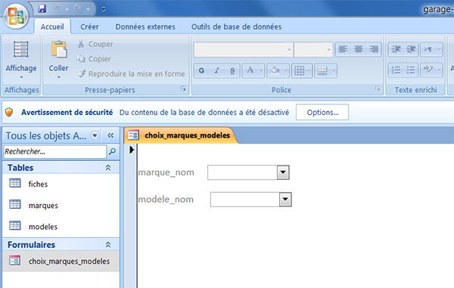Open the Office button menu
Viewport: 454px width, 288px height.
tap(16, 16)
